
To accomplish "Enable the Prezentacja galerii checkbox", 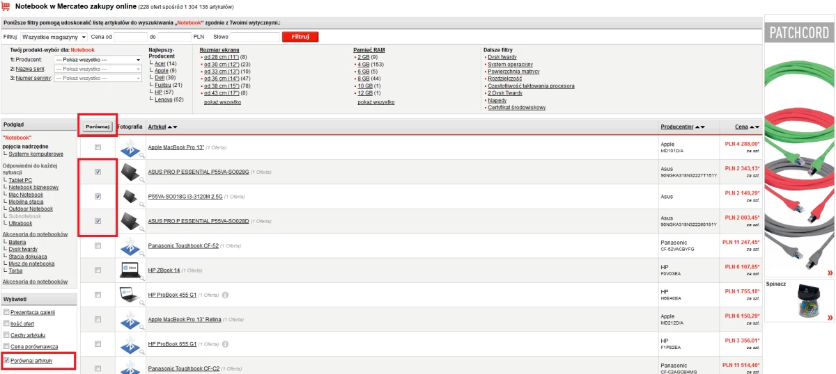I will 7,312.
